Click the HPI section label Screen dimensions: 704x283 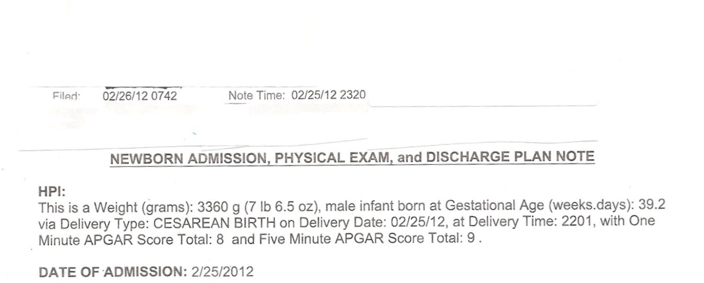tap(52, 192)
